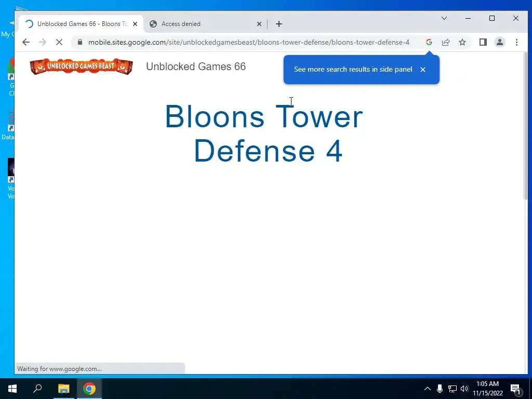The width and height of the screenshot is (532, 399).
Task: Maximize the Chrome window
Action: (492, 18)
